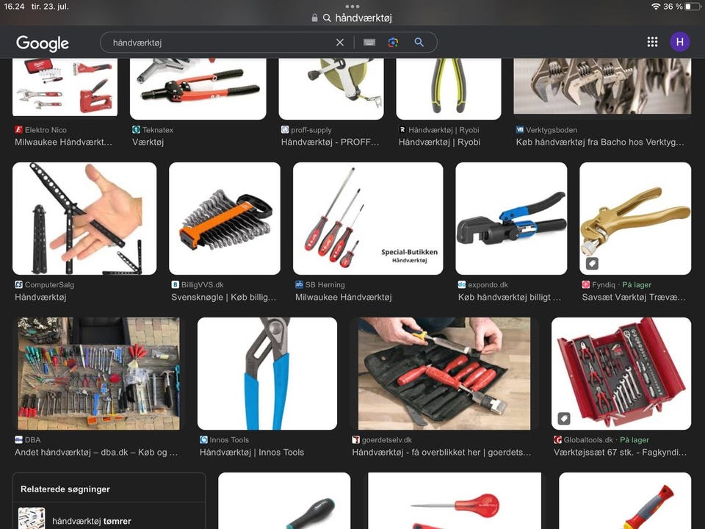Open the Verktygsboden Bacho wrenches image
705x529 pixels.
point(602,87)
